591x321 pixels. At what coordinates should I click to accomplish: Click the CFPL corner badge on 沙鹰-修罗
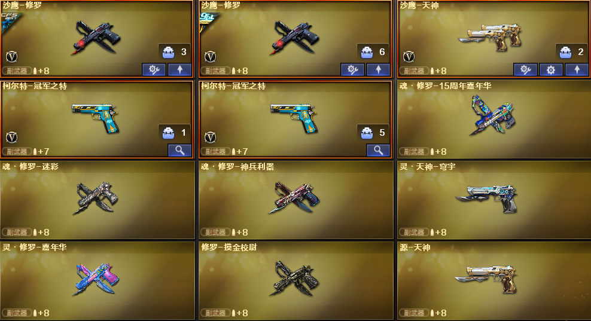tap(208, 21)
